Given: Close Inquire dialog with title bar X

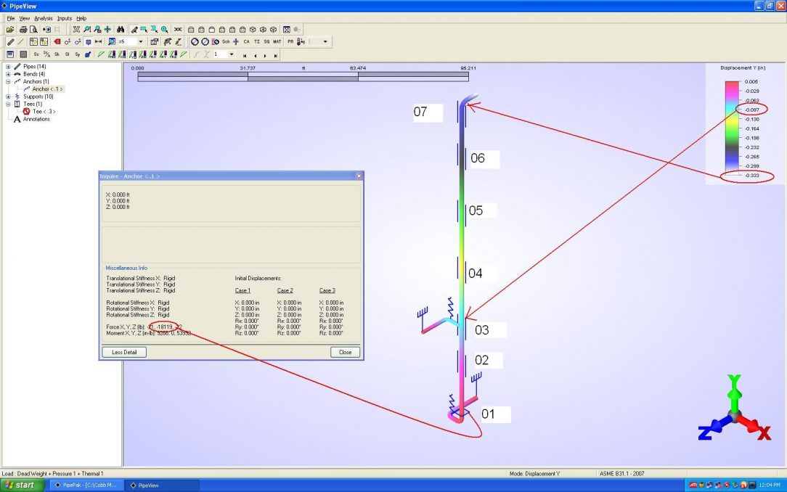Looking at the screenshot, I should pos(359,176).
